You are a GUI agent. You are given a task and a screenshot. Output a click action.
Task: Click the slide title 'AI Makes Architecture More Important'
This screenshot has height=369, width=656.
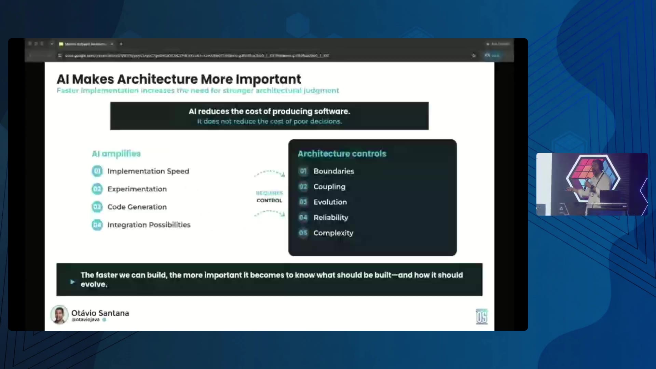[179, 79]
